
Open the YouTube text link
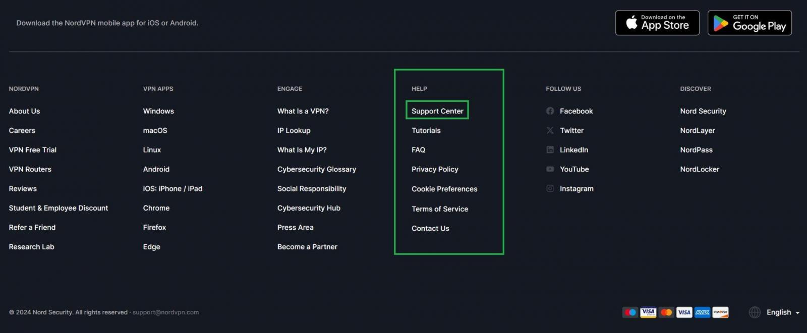[574, 169]
